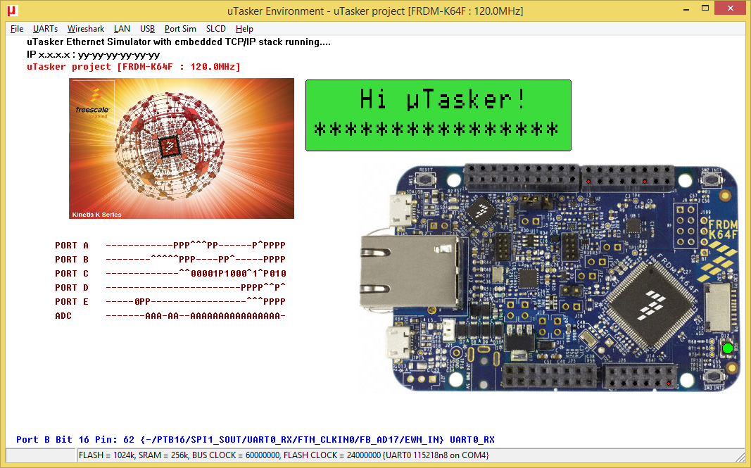The width and height of the screenshot is (751, 468).
Task: Open the File menu
Action: pos(17,29)
